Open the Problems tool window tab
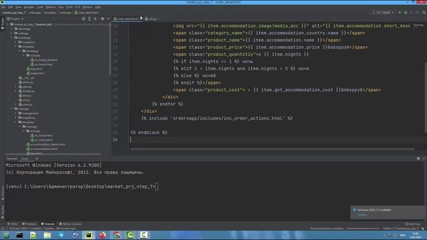The image size is (427, 240). [x=29, y=224]
